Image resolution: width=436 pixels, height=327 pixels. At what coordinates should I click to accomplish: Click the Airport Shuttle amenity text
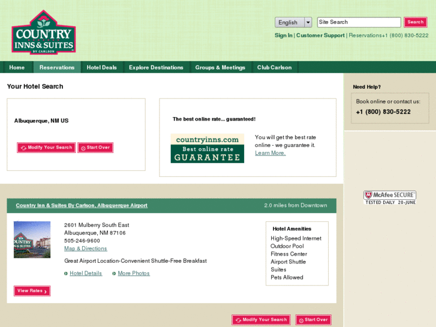(288, 262)
